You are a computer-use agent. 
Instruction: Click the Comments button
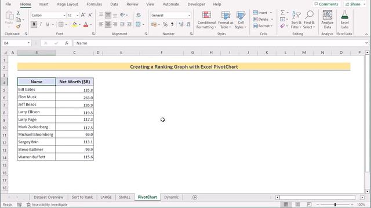click(326, 4)
